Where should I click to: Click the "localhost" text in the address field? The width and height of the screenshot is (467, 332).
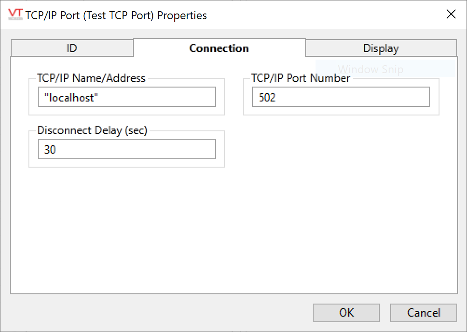(x=71, y=98)
